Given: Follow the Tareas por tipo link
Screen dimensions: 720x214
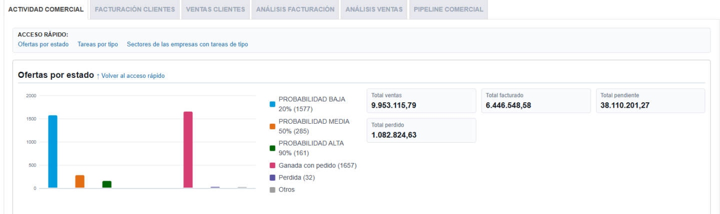Looking at the screenshot, I should coord(98,44).
